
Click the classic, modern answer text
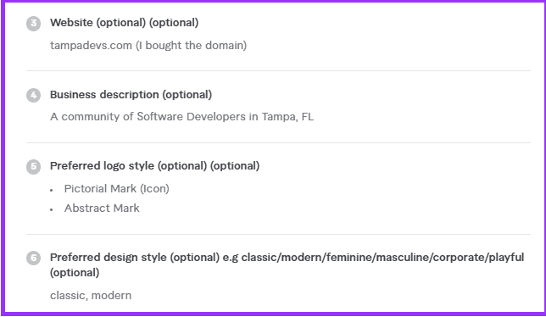pos(91,296)
